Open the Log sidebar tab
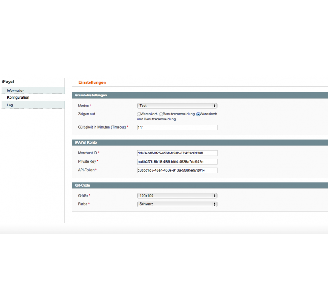 tap(33, 105)
